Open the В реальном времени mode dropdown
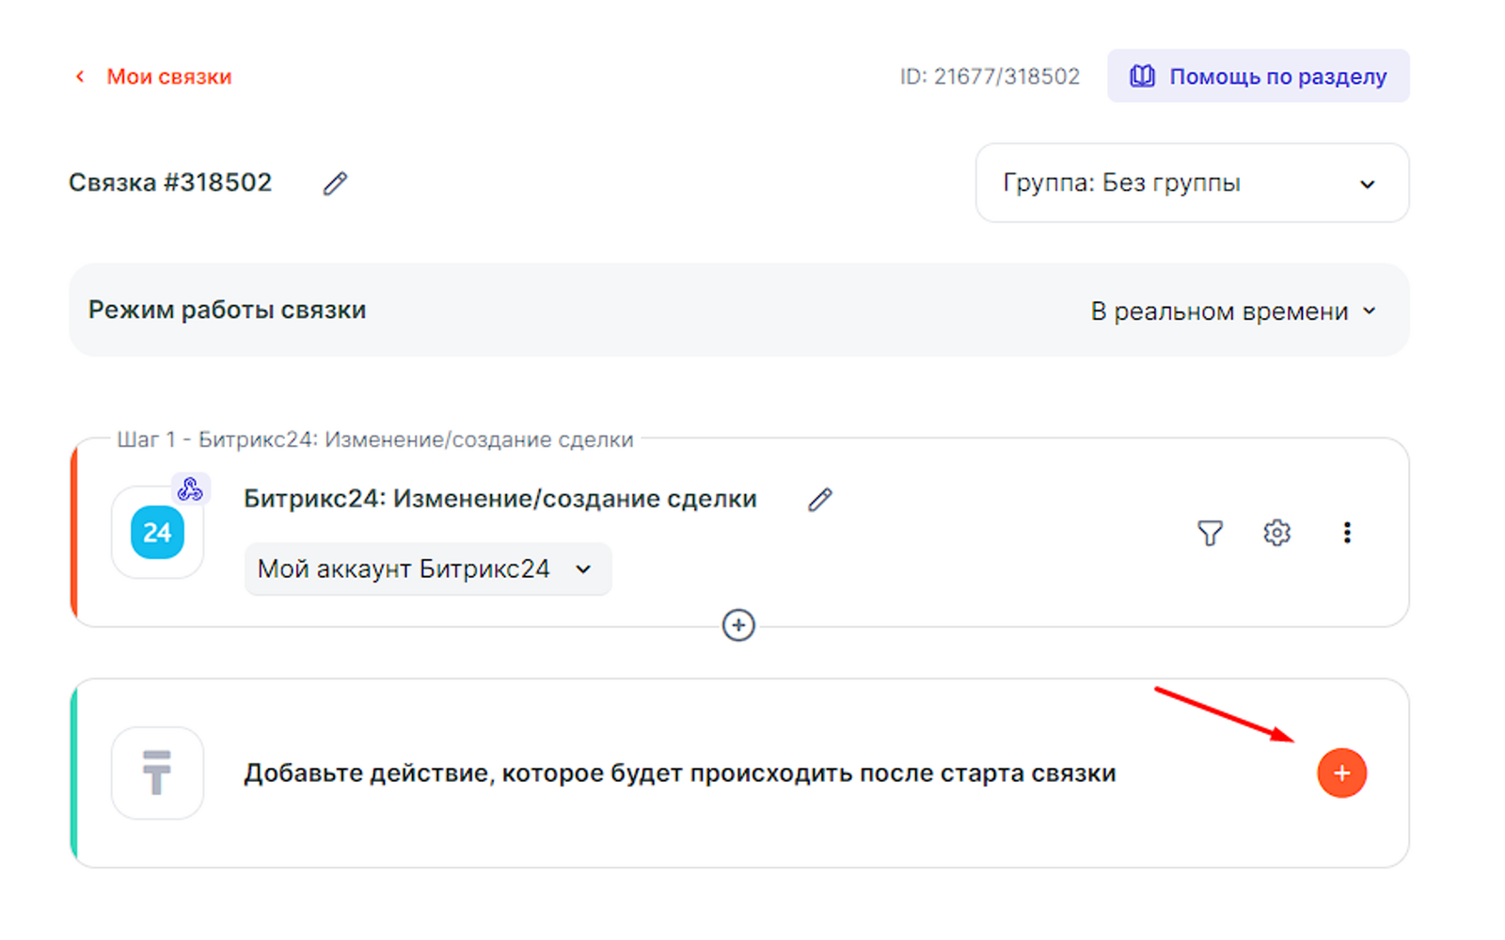The width and height of the screenshot is (1505, 940). pyautogui.click(x=1232, y=311)
